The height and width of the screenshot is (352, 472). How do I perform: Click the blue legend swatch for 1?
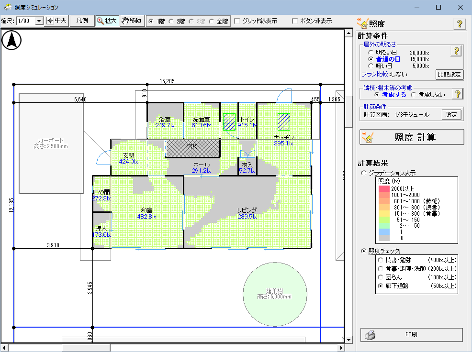384,232
